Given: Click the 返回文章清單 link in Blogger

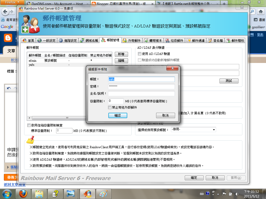Looking at the screenshot, I should coord(15,184).
